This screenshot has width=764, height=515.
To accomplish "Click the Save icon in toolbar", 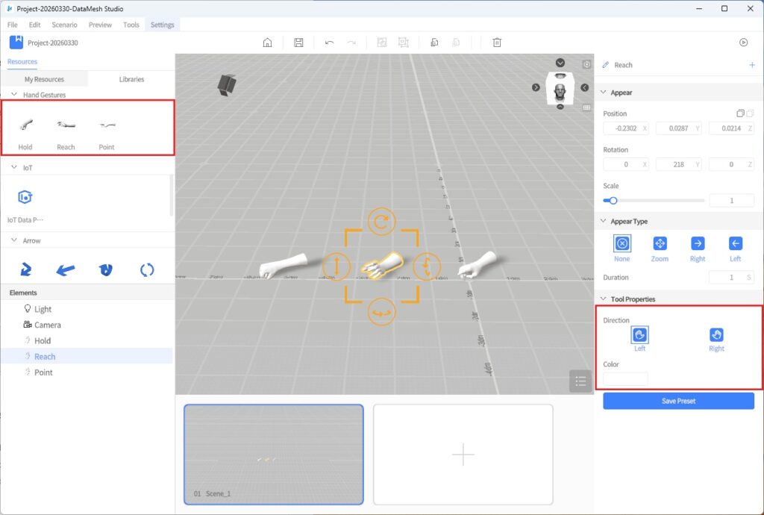I will (x=298, y=43).
